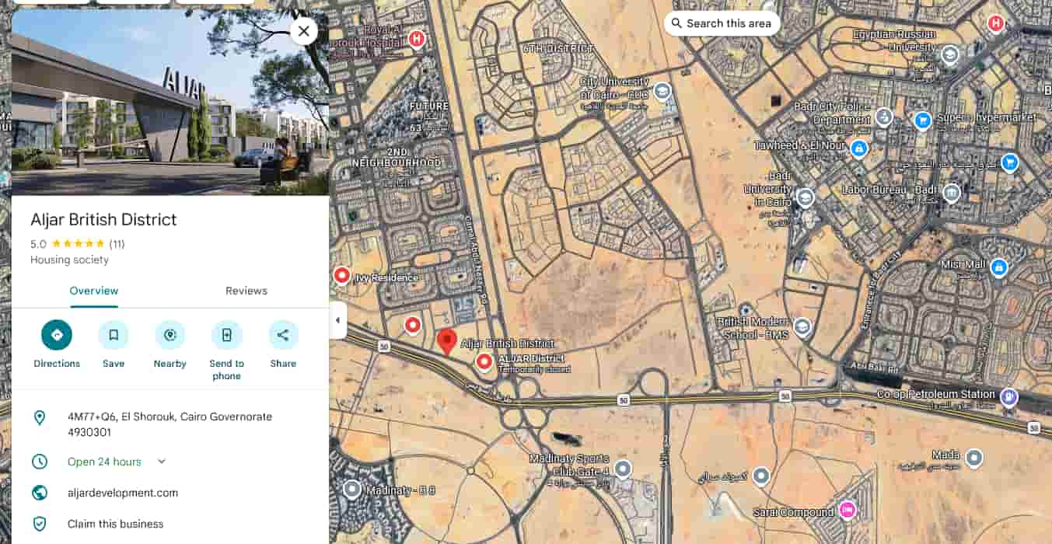Select the red Aljar British District pin
Viewport: 1052px width, 544px height.
(x=449, y=342)
